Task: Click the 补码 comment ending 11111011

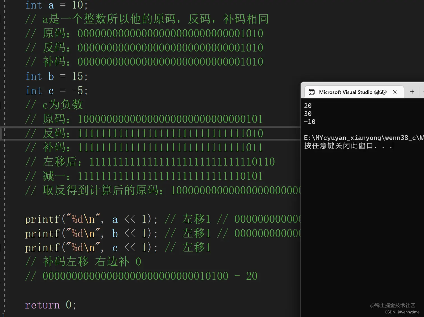Action: tap(144, 147)
